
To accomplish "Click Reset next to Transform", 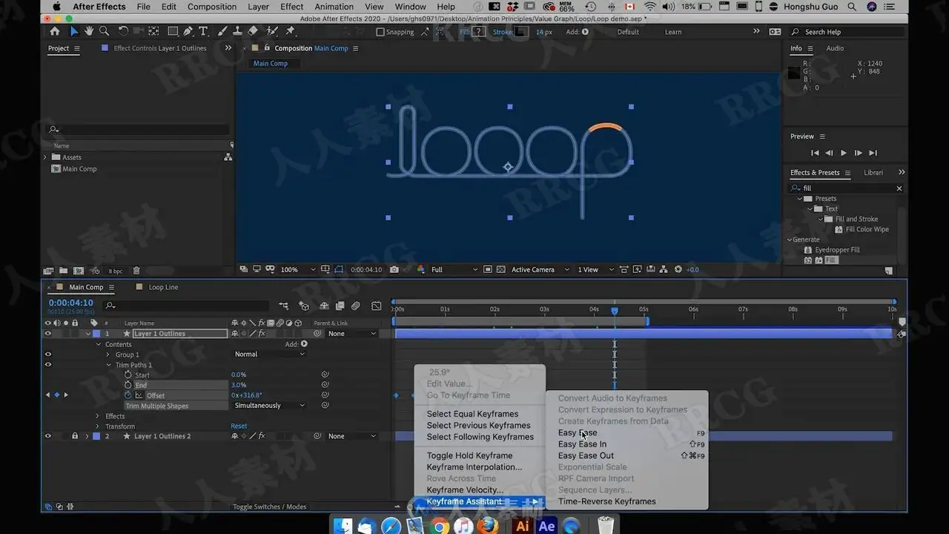I will point(239,426).
